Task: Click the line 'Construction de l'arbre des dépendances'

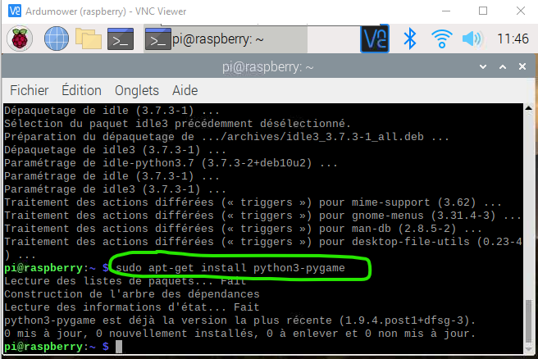Action: 132,294
